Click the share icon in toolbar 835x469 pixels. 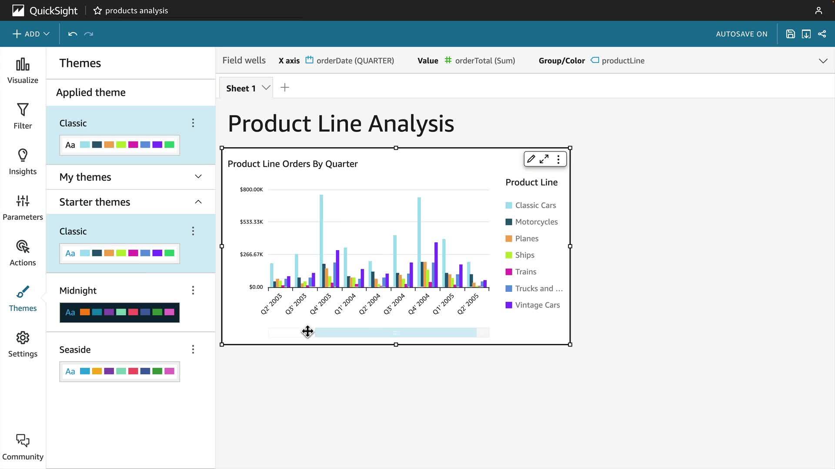822,34
